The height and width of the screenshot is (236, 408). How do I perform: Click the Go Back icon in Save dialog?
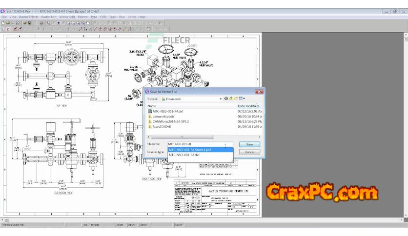(226, 98)
